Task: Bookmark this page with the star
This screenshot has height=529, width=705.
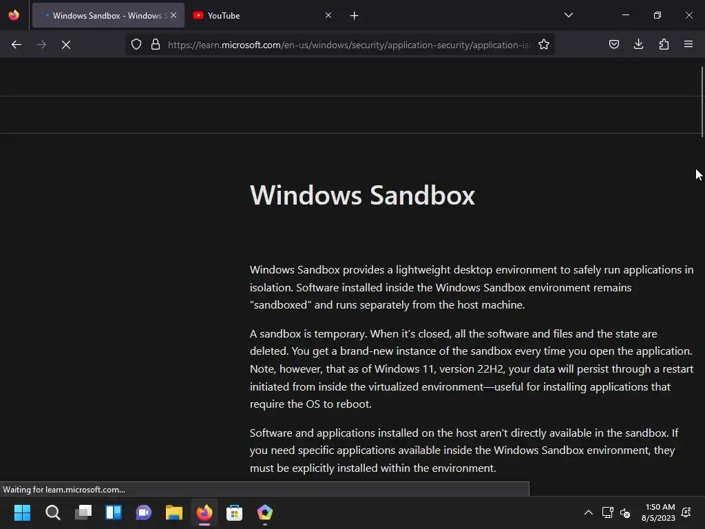Action: click(544, 45)
